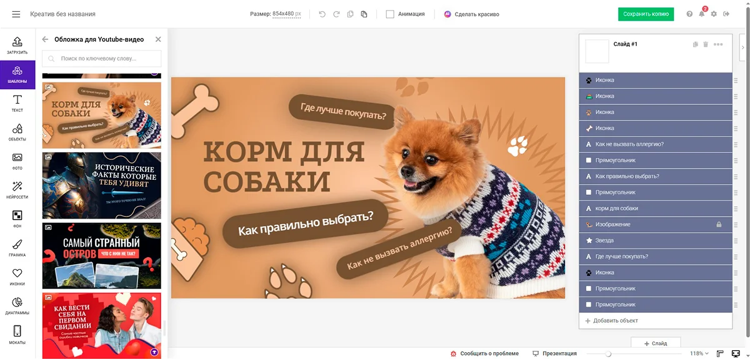Open the Мокапы panel
Image resolution: width=750 pixels, height=359 pixels.
coord(17,334)
